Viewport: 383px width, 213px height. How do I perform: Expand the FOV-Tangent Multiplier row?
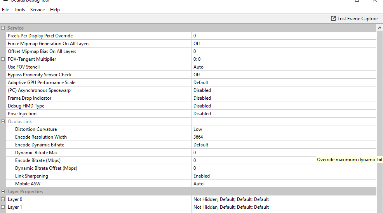[x=3, y=59]
